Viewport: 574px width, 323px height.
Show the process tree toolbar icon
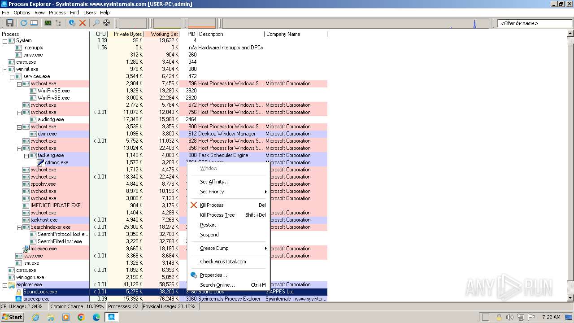(x=58, y=23)
